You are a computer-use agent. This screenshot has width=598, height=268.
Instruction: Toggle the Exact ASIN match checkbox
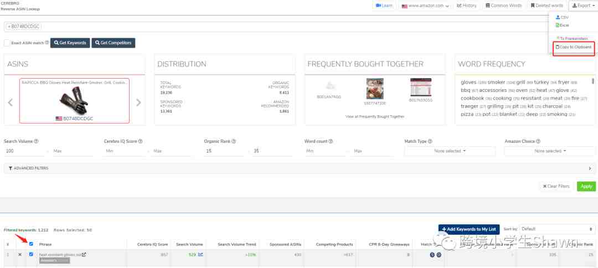(x=7, y=43)
